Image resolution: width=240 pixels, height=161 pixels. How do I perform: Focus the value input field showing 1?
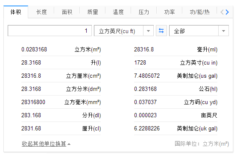50,31
